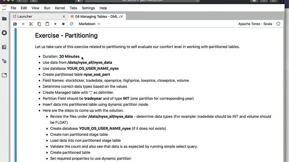Click the notebook icon on Managing Tables tab
This screenshot has width=289, height=162.
(x=72, y=17)
